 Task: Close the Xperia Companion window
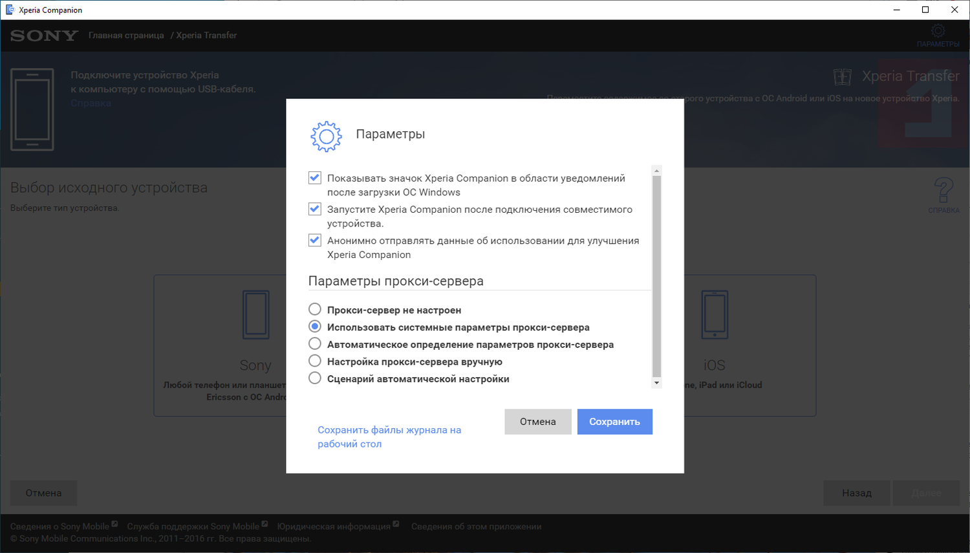(x=954, y=10)
